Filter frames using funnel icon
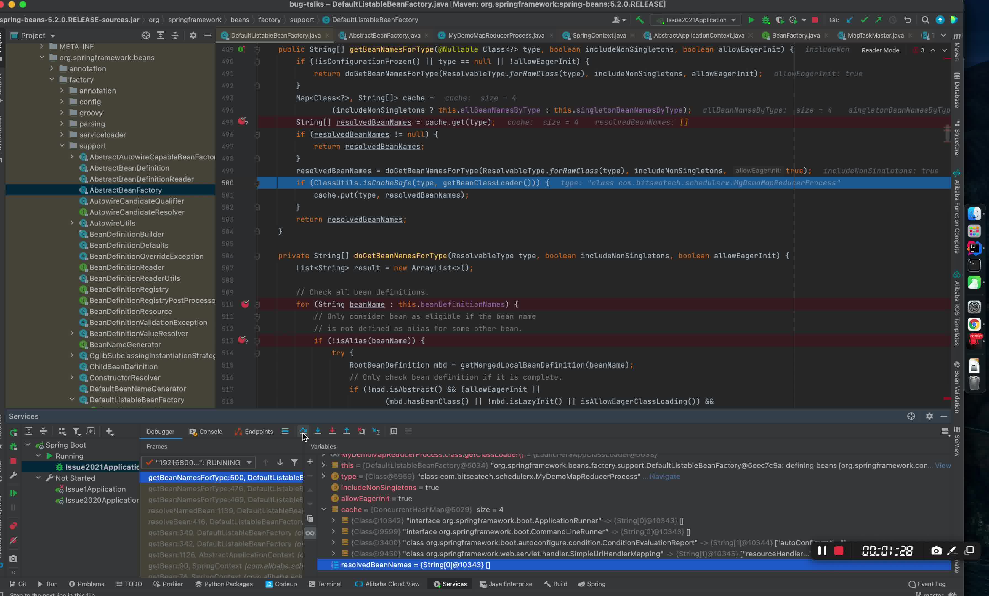This screenshot has height=596, width=989. pyautogui.click(x=294, y=462)
